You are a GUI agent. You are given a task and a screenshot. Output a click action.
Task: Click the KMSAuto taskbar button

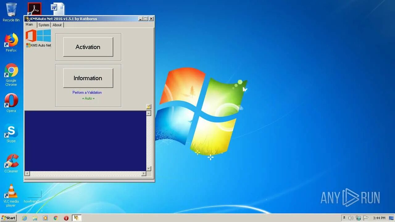tap(77, 218)
